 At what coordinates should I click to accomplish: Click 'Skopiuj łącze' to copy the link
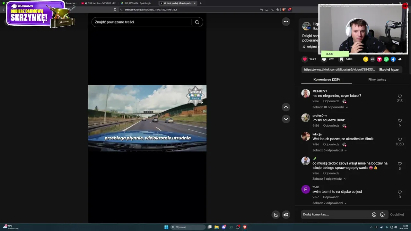click(389, 70)
